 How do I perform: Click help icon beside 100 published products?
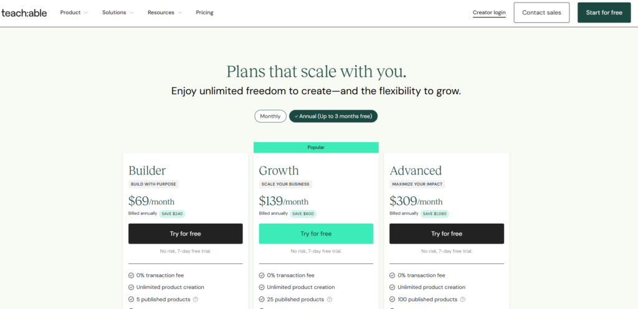(462, 300)
